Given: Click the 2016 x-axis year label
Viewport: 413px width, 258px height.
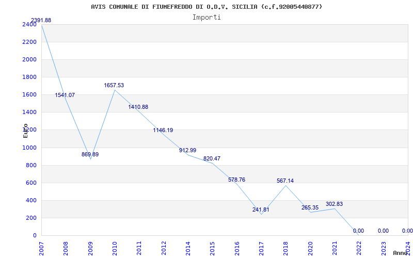Looking at the screenshot, I should point(237,248).
